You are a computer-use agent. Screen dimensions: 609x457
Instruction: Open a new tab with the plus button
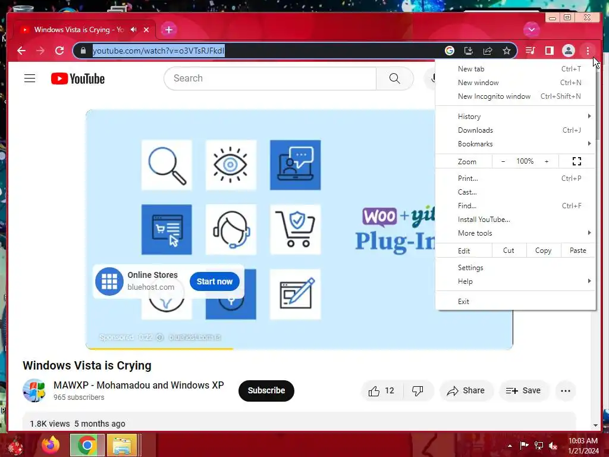[168, 30]
